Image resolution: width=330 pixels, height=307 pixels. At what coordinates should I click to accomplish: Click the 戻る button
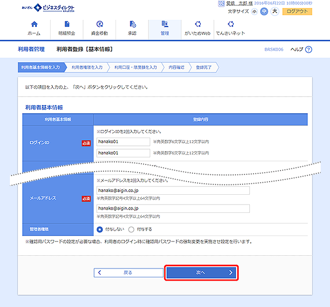click(128, 273)
